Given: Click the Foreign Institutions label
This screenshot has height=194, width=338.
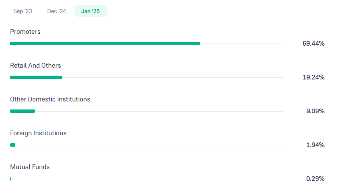Looking at the screenshot, I should point(38,133).
